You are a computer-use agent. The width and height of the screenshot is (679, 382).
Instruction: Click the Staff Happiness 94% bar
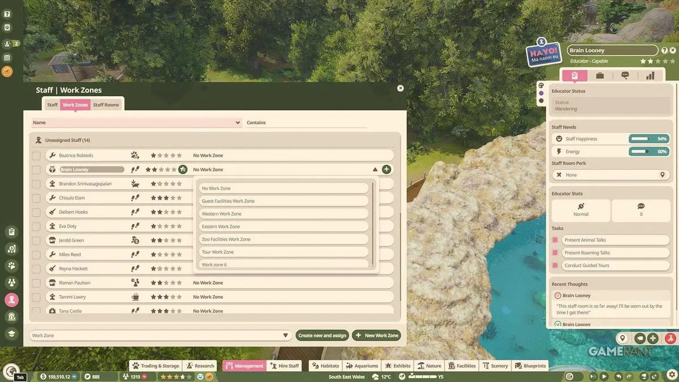(648, 139)
